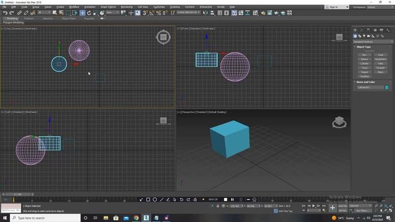This screenshot has width=395, height=222.
Task: Open the selection filter dropdown in toolbar
Action: pos(44,12)
